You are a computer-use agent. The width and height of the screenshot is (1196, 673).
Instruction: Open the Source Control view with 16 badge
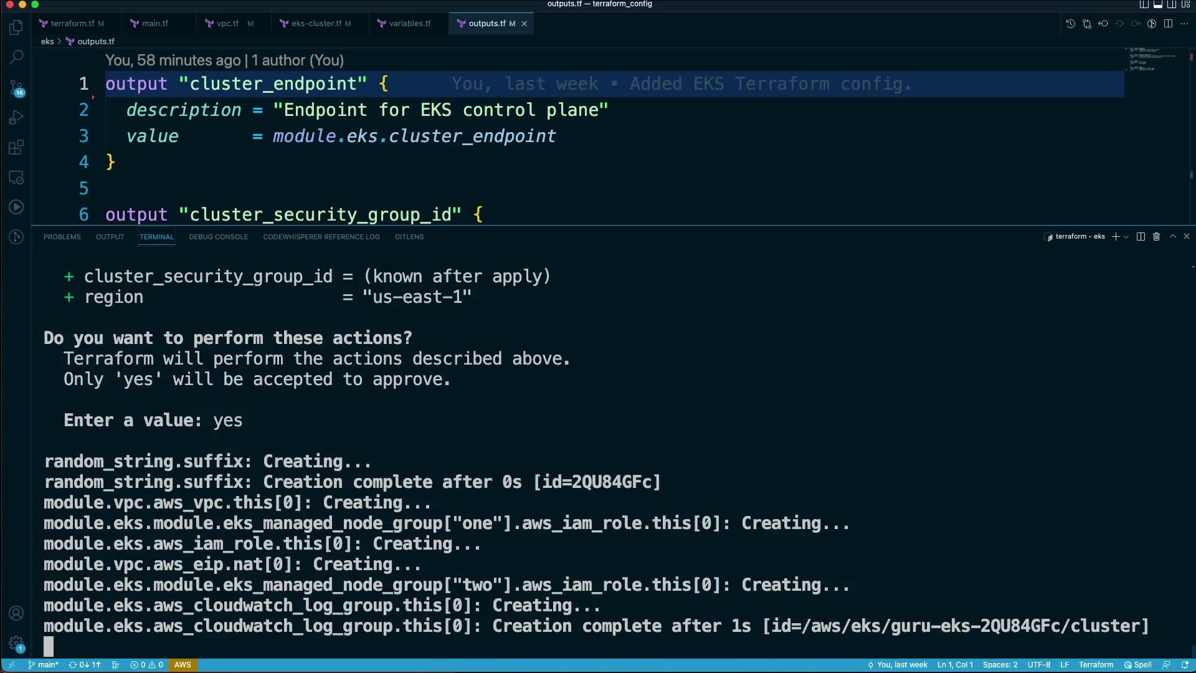(16, 88)
